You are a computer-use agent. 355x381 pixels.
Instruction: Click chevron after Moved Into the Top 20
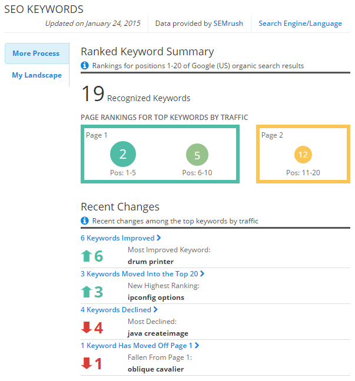point(202,273)
